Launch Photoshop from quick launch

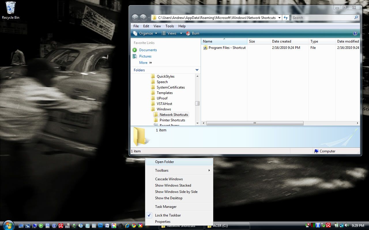pos(101,226)
